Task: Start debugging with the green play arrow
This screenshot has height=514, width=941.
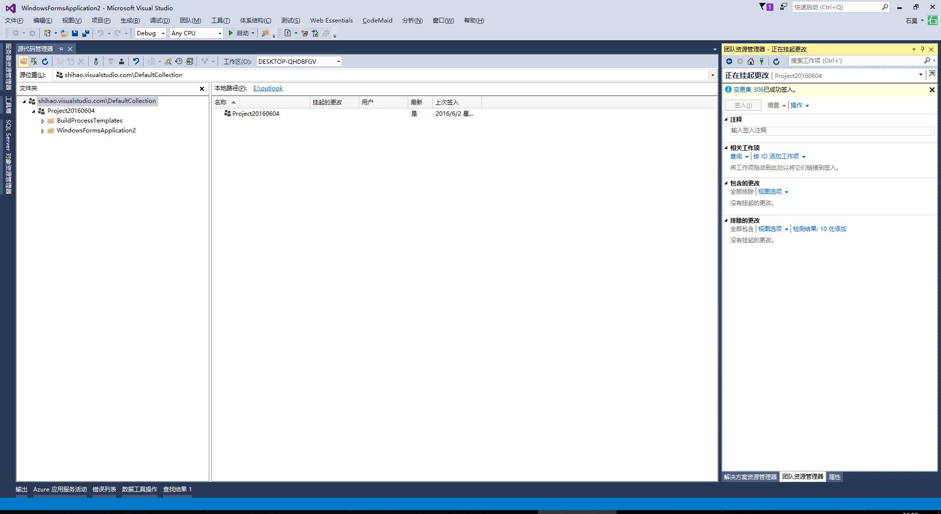Action: click(x=231, y=33)
